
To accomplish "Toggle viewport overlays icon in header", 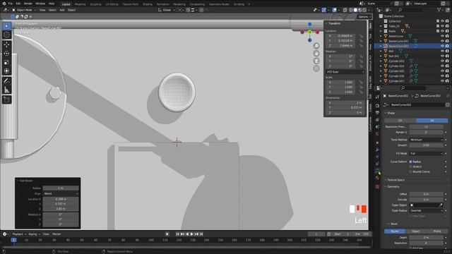I will click(334, 10).
